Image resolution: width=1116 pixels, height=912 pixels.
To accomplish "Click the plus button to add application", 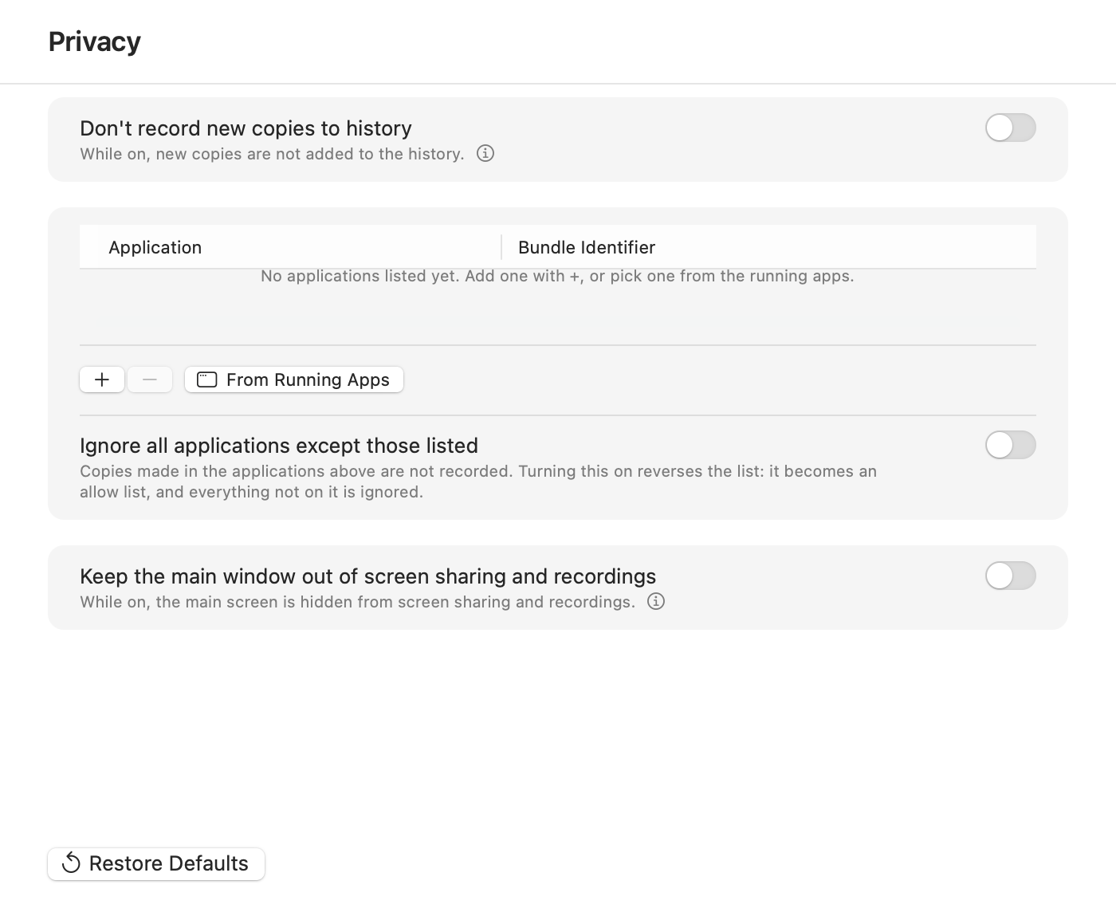I will (102, 379).
